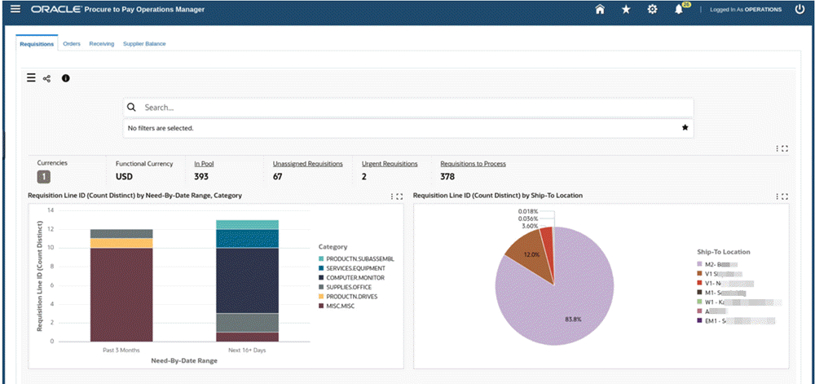Open the Urgent Requisitions link

pyautogui.click(x=390, y=164)
